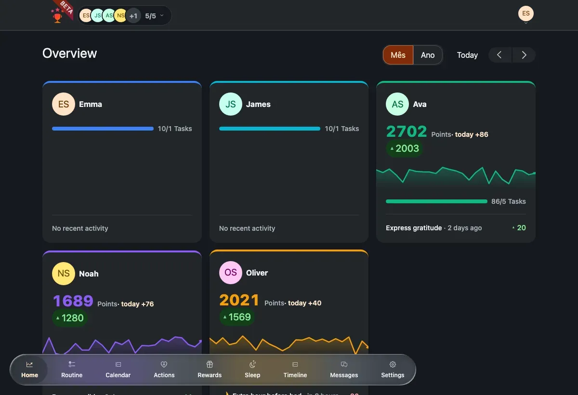Go to the previous period arrow

point(500,55)
